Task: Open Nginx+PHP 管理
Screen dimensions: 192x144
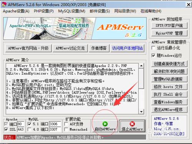Action: [x=169, y=33]
